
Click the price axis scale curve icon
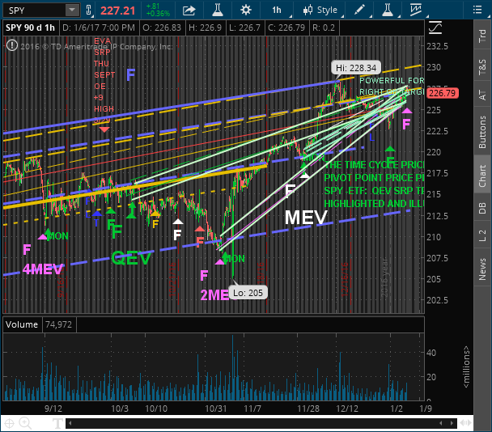(x=435, y=28)
